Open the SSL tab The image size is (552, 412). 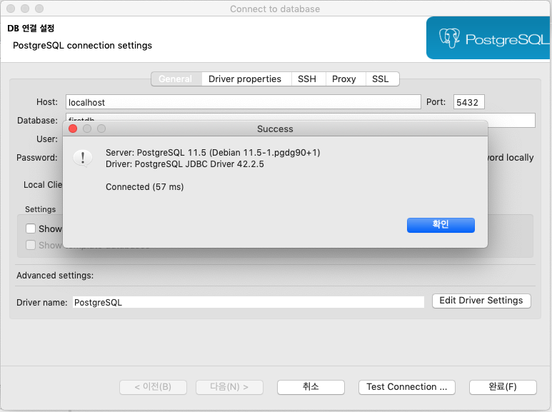click(381, 79)
